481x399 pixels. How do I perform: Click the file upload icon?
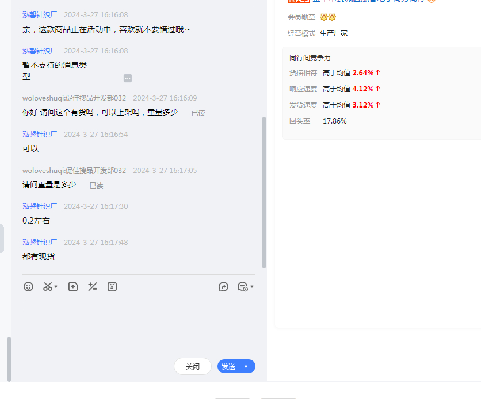[x=73, y=286]
